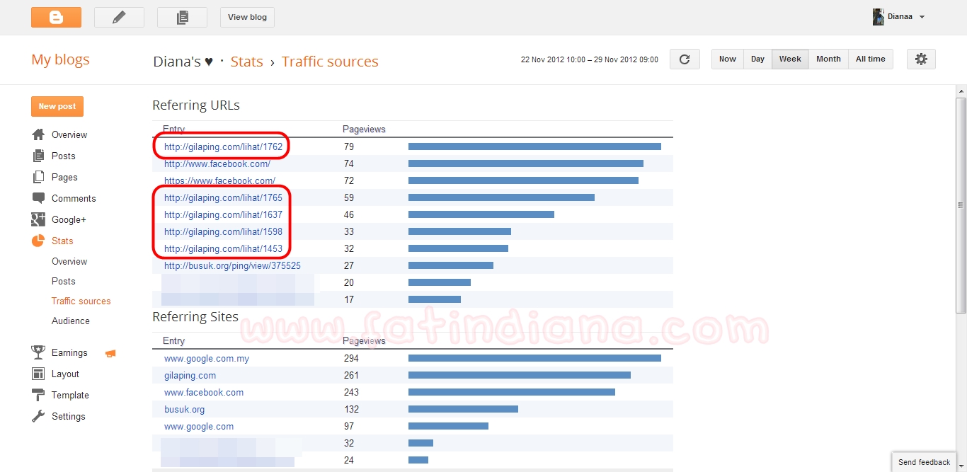The width and height of the screenshot is (967, 472).
Task: Click the Pages icon in sidebar
Action: click(38, 177)
